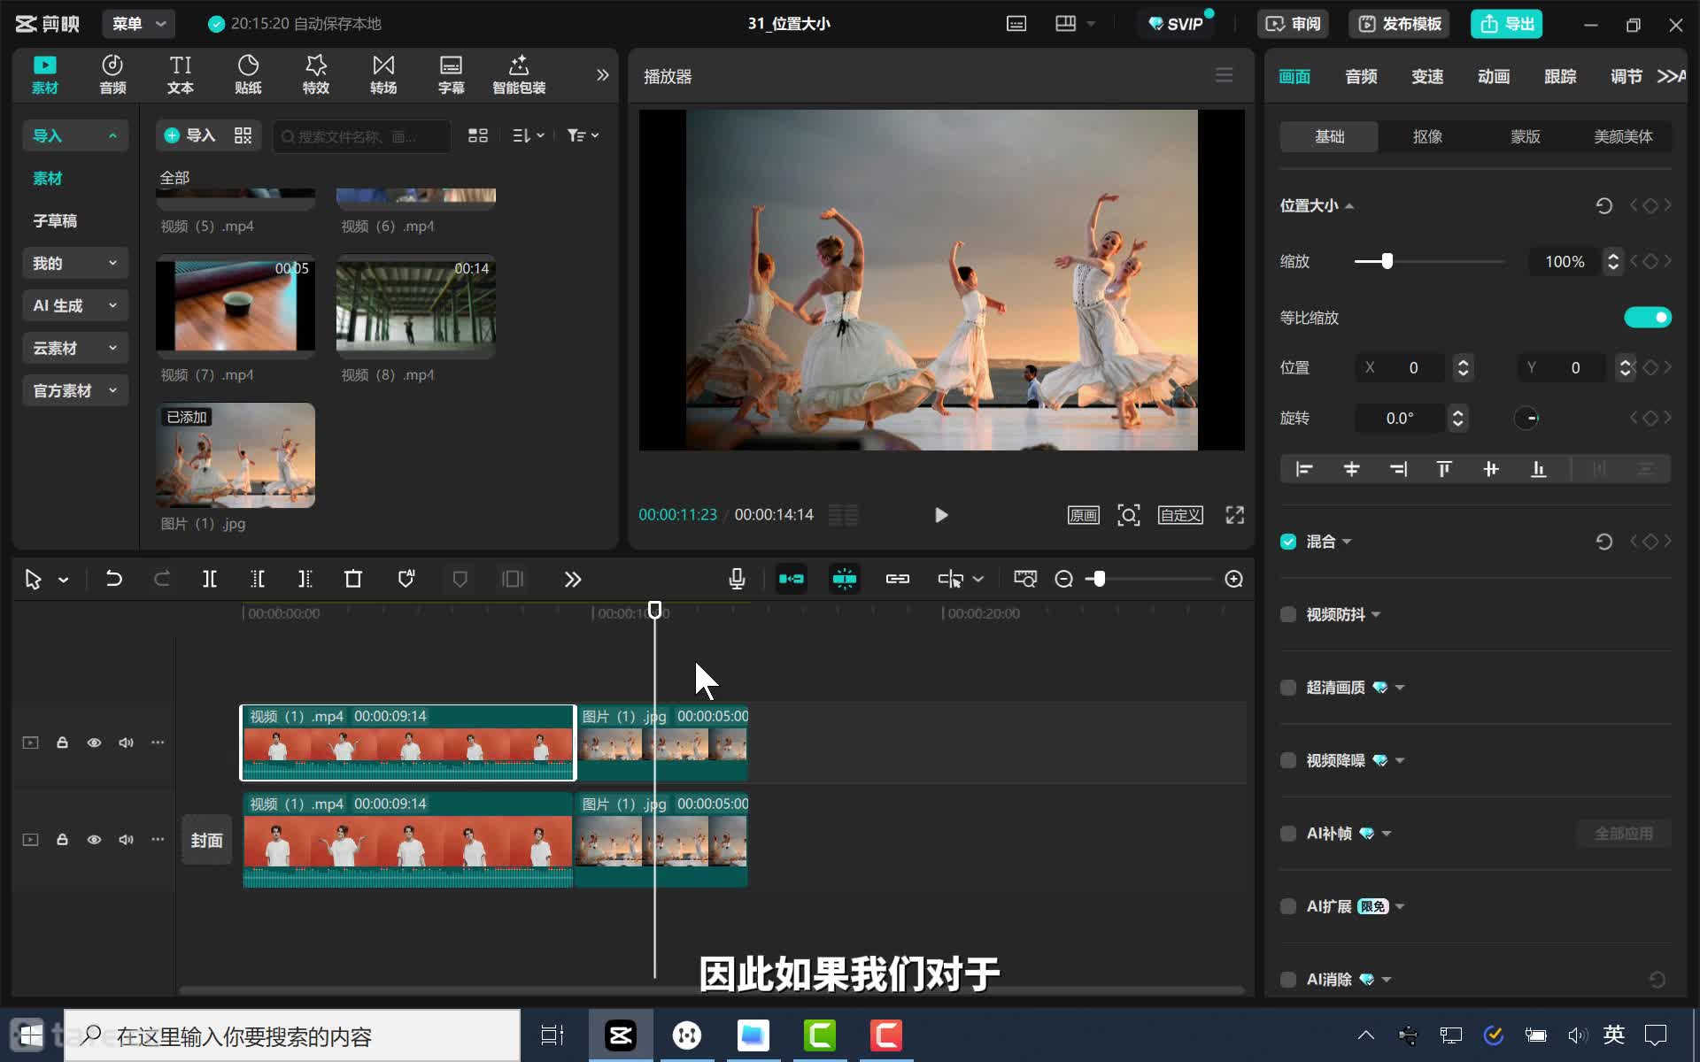Click the align left icon in position panel
The height and width of the screenshot is (1062, 1700).
pyautogui.click(x=1304, y=469)
